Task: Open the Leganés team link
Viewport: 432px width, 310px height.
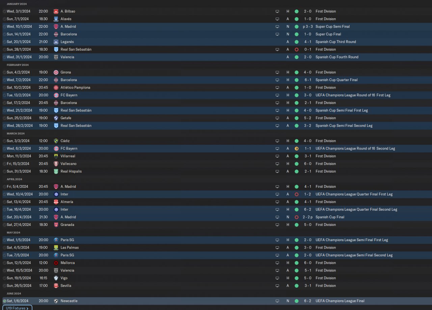Action: pos(67,42)
